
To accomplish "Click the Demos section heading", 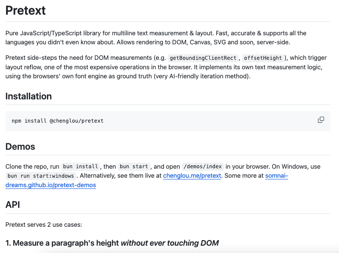I will 20,147.
